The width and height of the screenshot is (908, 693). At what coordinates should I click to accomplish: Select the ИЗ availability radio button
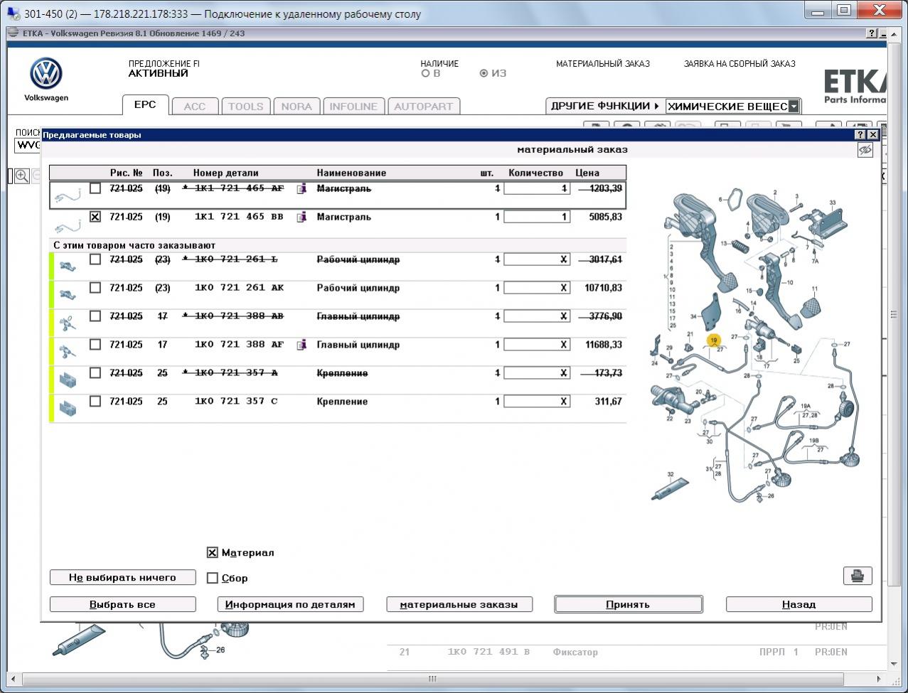click(x=484, y=73)
